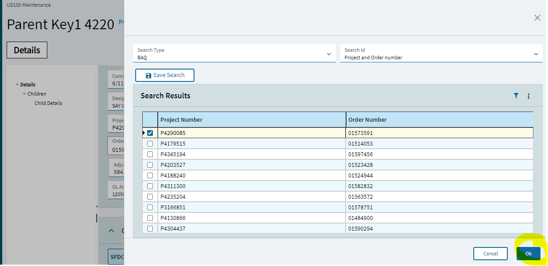Viewport: 548px width, 266px height.
Task: Select Child Details in the tree
Action: pyautogui.click(x=48, y=103)
